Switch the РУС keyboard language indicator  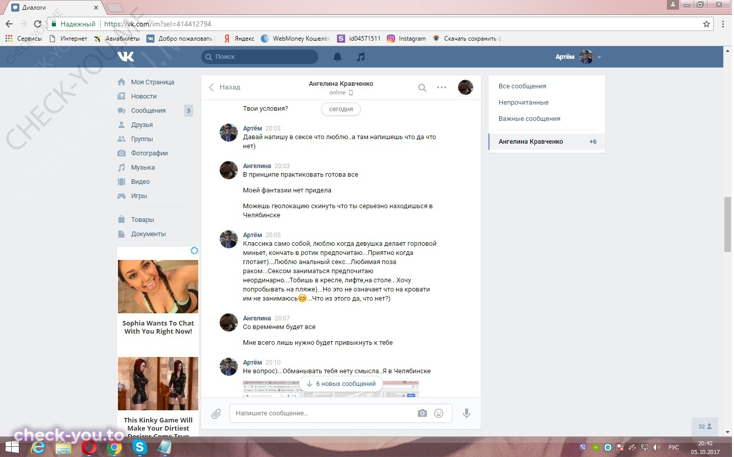click(674, 447)
